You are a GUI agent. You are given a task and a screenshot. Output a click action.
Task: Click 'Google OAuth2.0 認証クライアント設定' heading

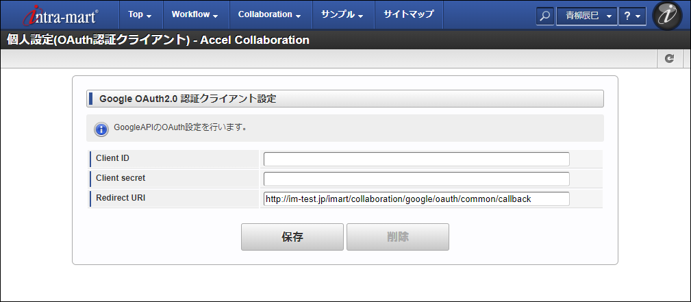188,99
